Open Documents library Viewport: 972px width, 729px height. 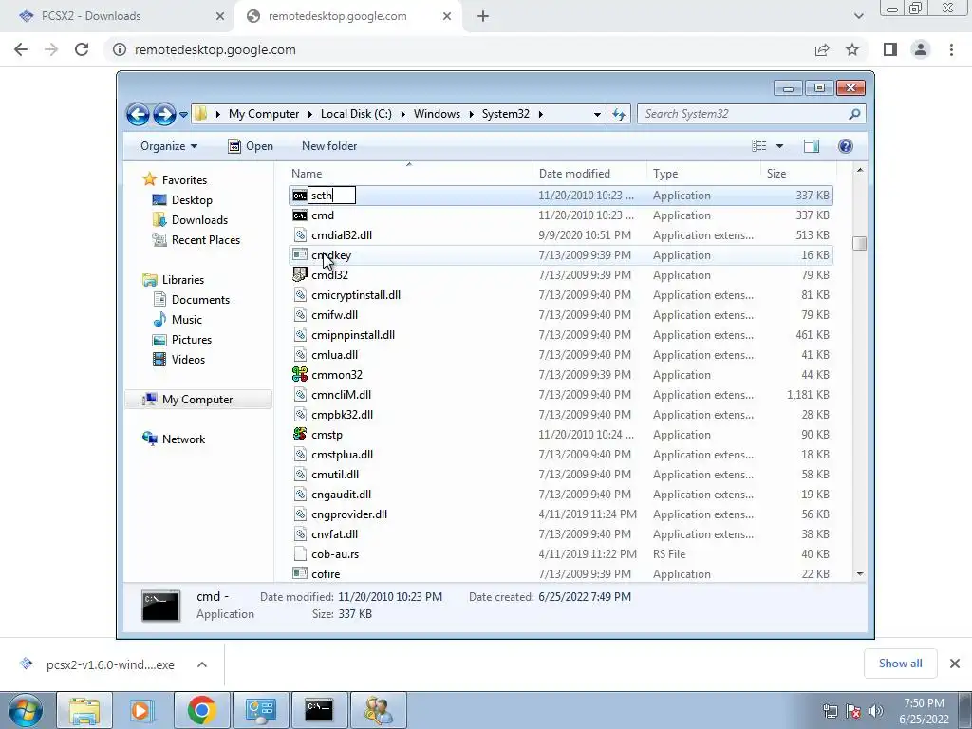[x=191, y=300]
